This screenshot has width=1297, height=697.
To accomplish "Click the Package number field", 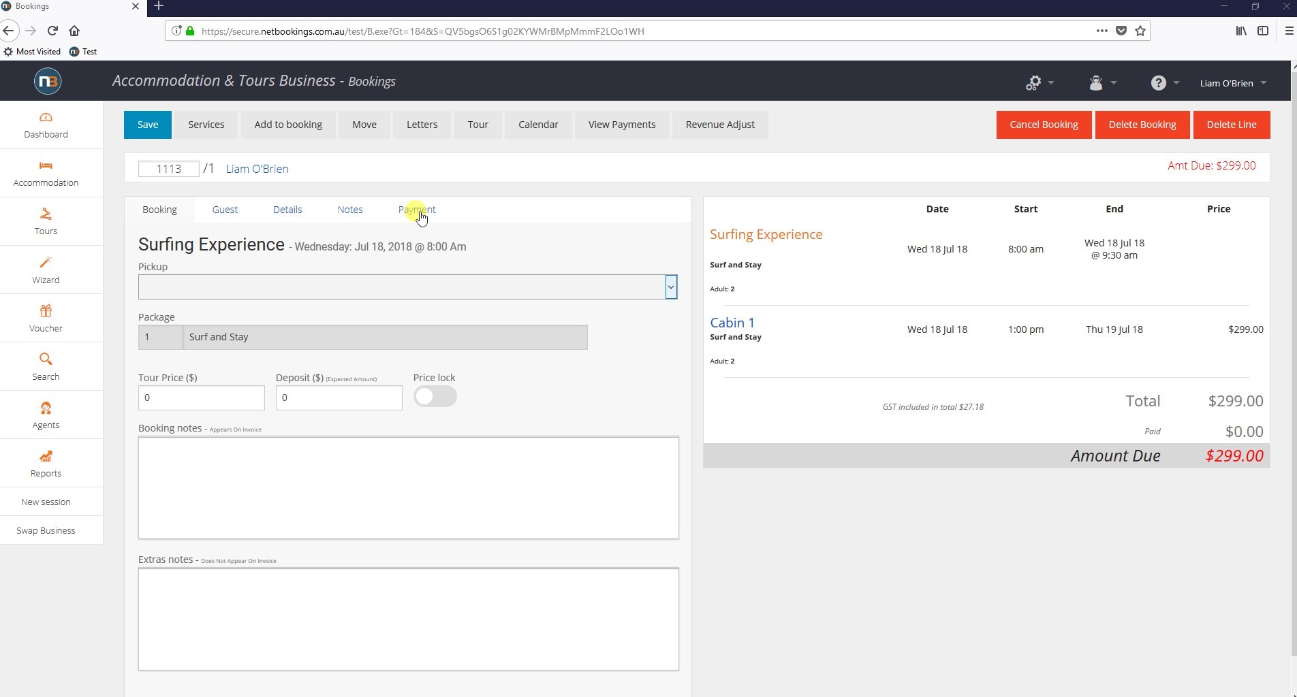I will click(160, 338).
